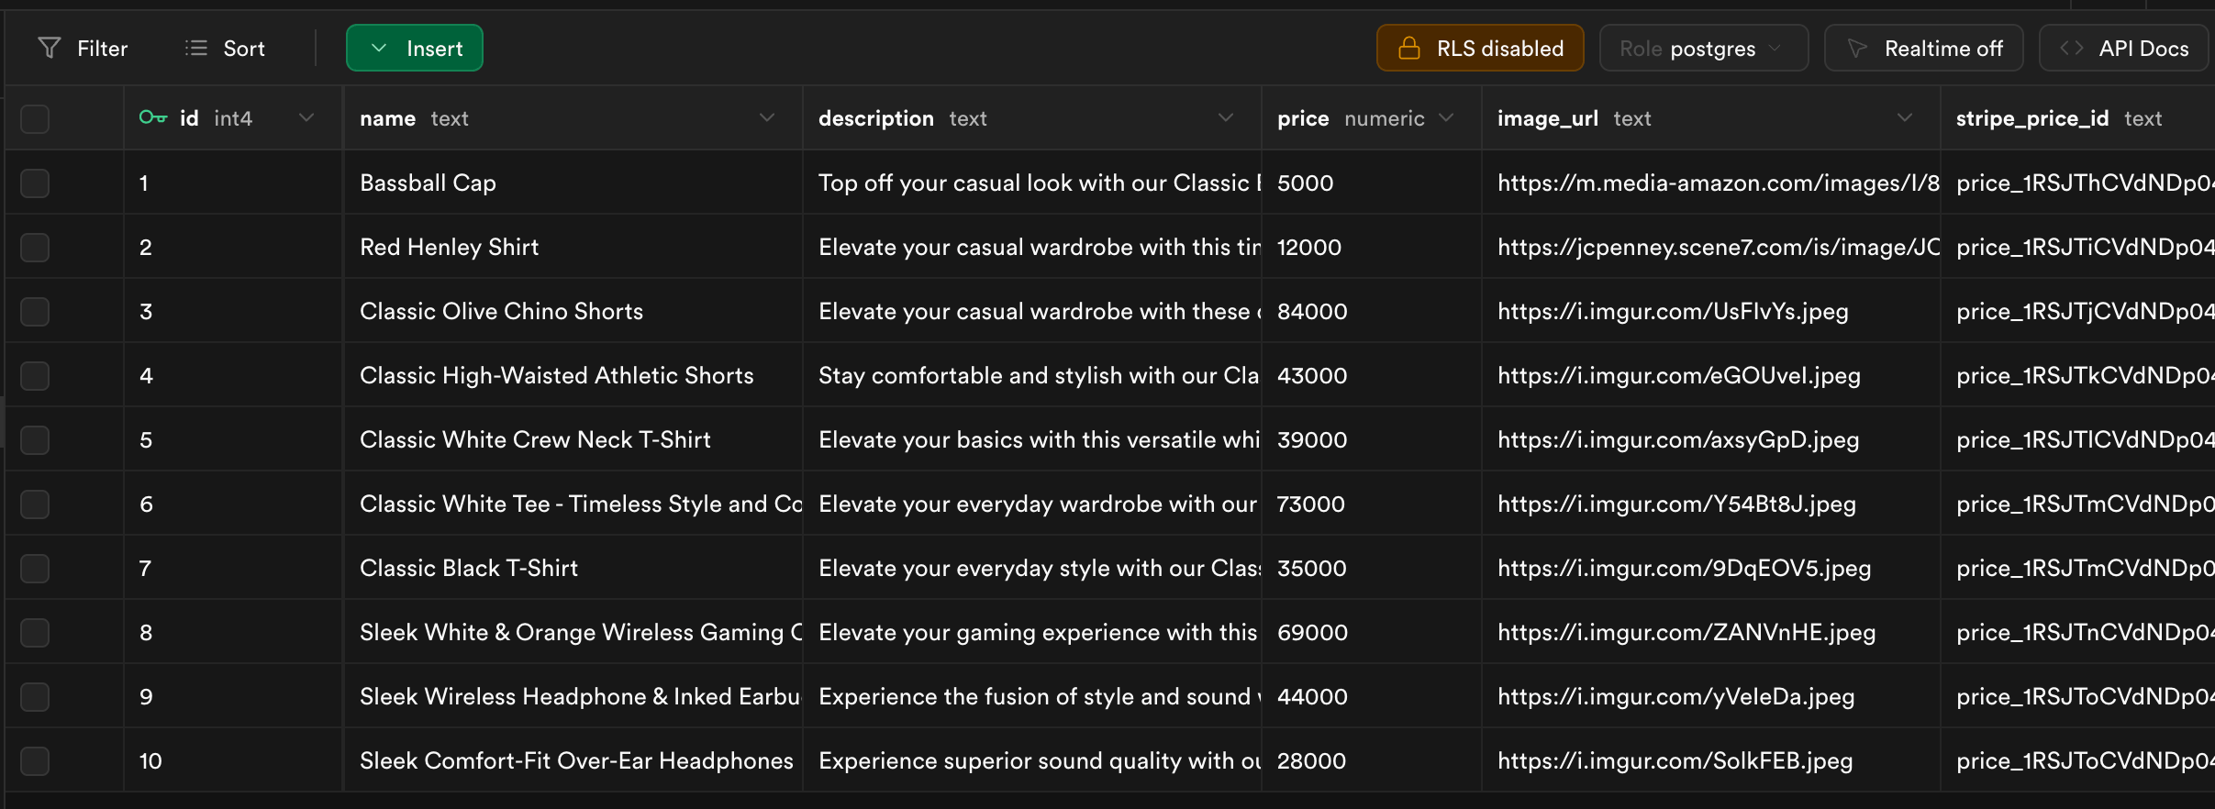Screen dimensions: 2215x809
Task: Click the chevron icon inside Insert button
Action: point(379,48)
